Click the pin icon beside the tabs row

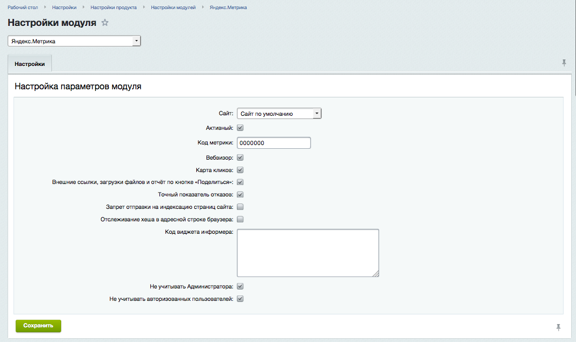click(564, 63)
